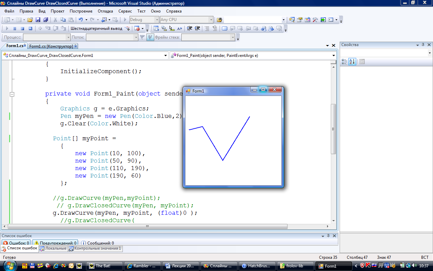Viewport: 433px width, 271px height.
Task: Click the Save All icon
Action: (x=45, y=20)
